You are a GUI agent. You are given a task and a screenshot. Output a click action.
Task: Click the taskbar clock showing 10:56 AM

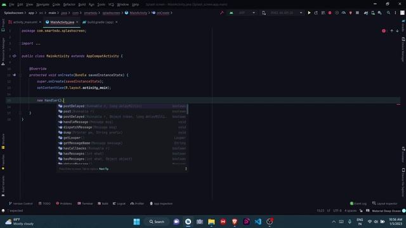[x=396, y=222]
